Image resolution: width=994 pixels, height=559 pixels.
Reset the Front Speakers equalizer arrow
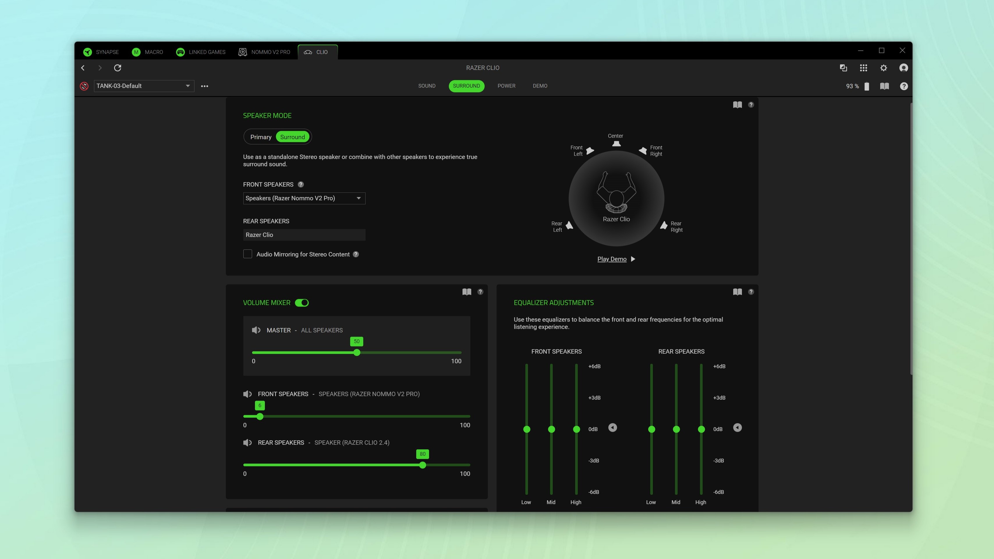coord(612,427)
